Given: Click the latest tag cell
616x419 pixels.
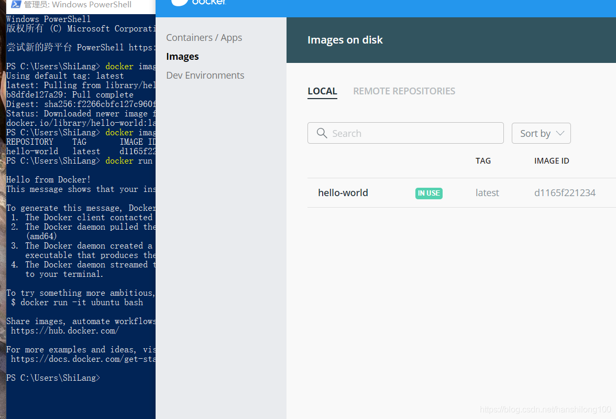Looking at the screenshot, I should pyautogui.click(x=487, y=193).
